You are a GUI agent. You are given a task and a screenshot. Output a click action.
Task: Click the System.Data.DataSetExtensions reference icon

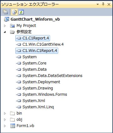[18, 76]
